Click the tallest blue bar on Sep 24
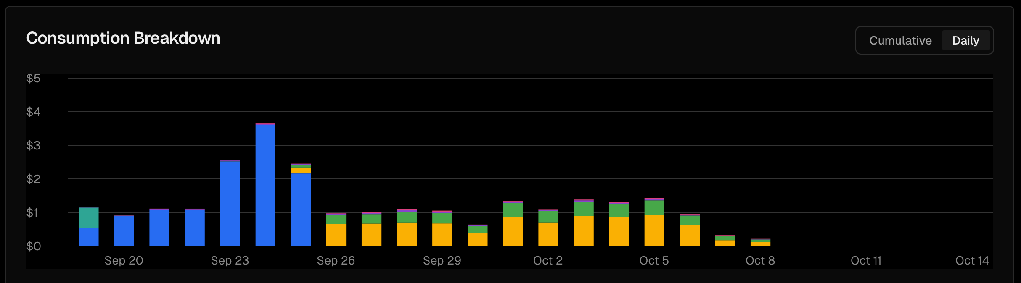The height and width of the screenshot is (283, 1021). 265,185
